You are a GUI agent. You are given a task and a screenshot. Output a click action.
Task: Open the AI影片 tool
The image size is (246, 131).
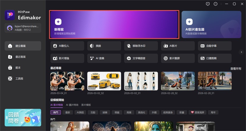[x=178, y=46]
